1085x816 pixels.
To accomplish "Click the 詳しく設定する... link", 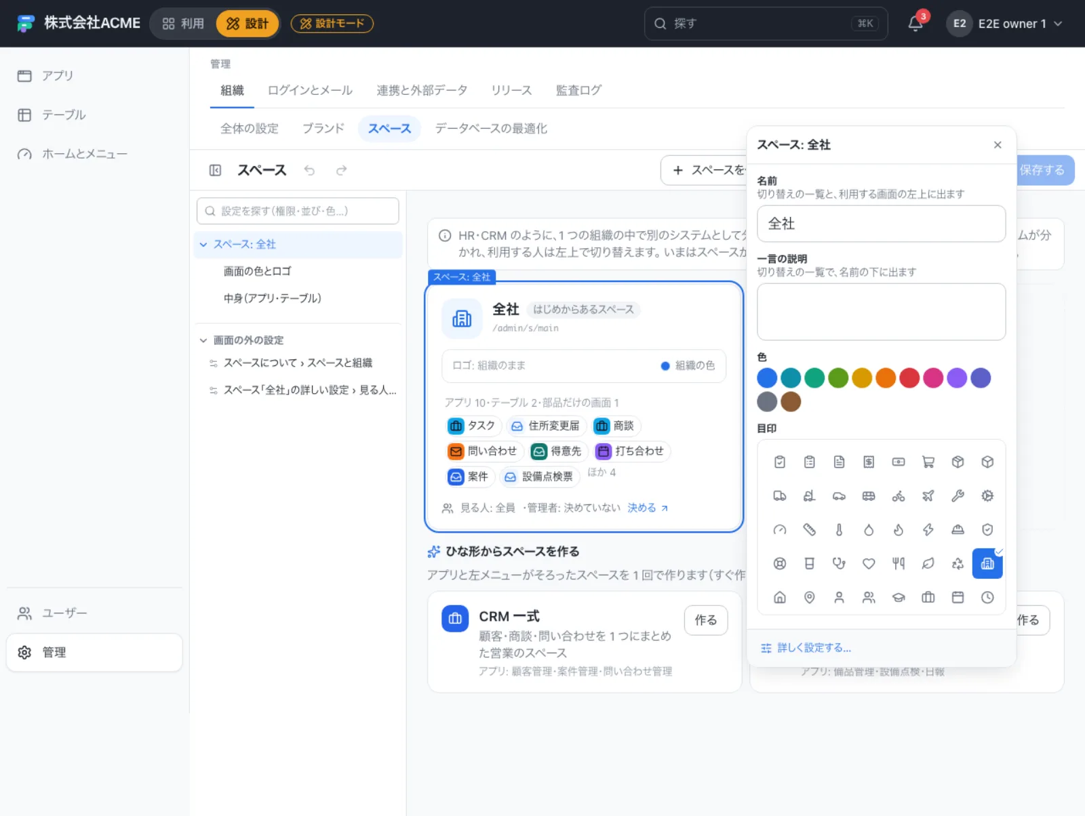I will click(806, 648).
